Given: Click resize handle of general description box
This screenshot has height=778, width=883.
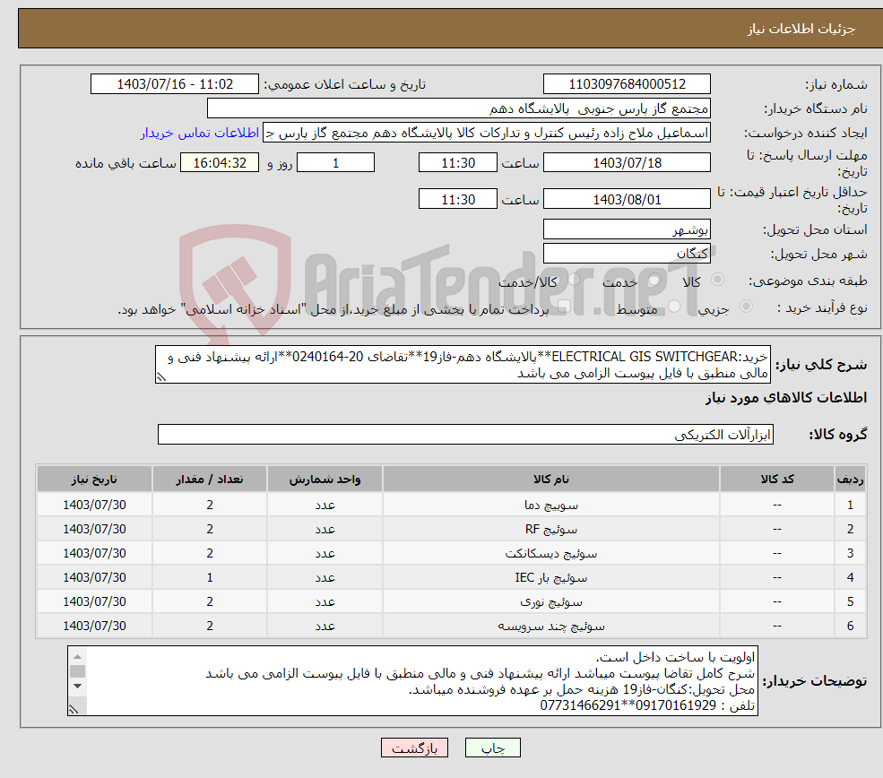Looking at the screenshot, I should pos(161,377).
